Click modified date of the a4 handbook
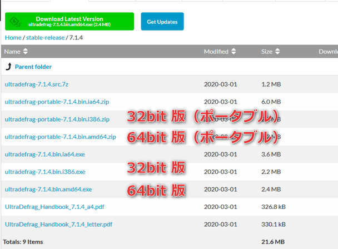 [221, 207]
